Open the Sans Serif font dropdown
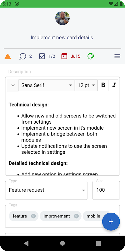125x251 pixels. point(47,85)
